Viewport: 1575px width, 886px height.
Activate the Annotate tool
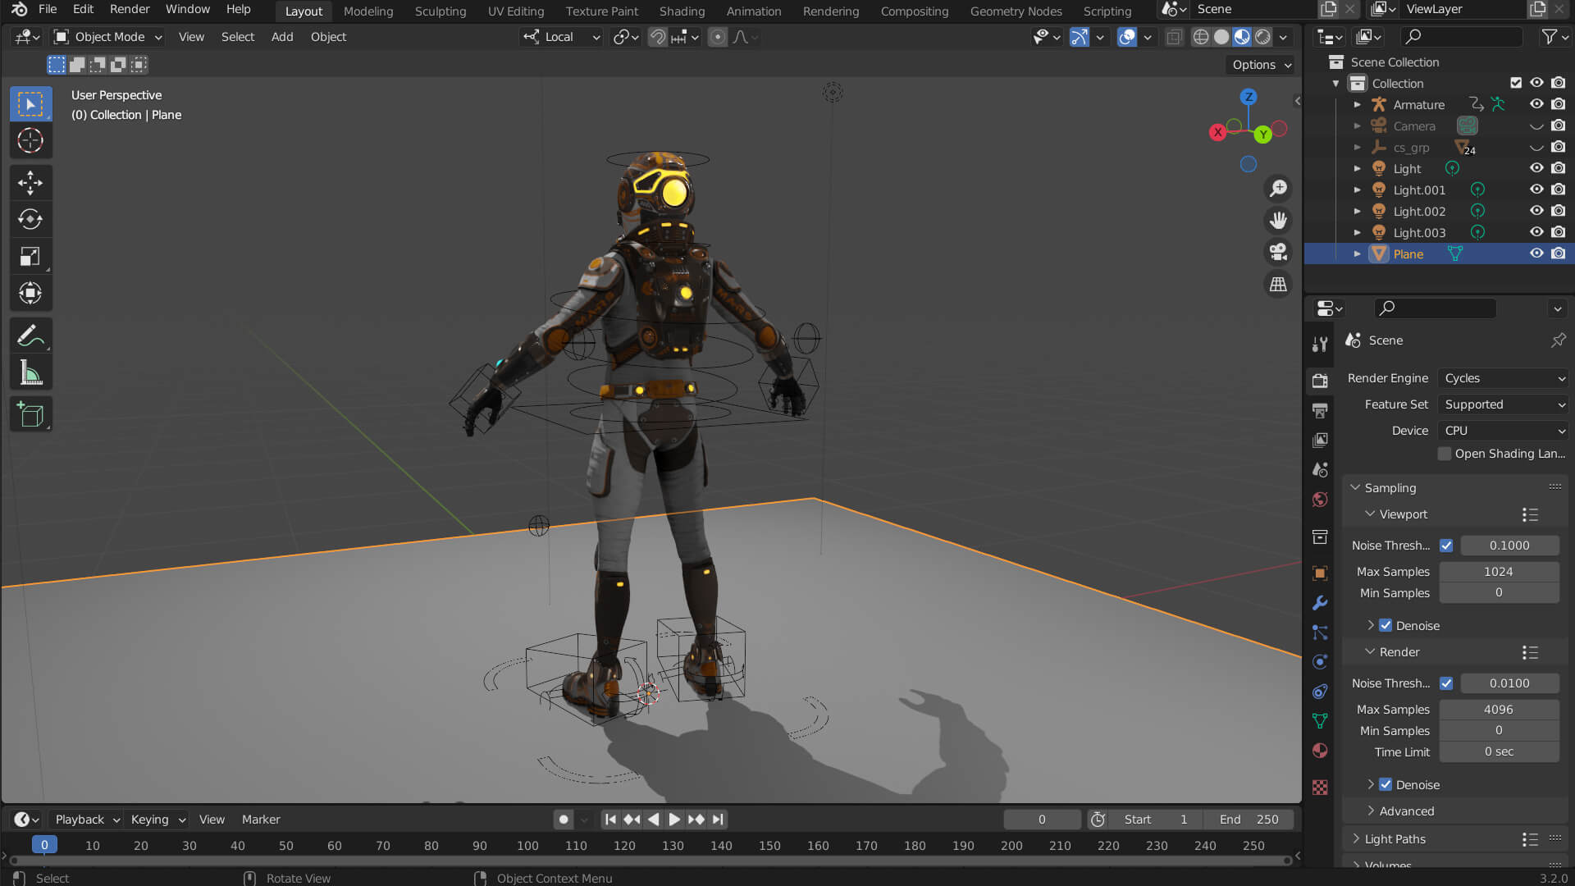[x=30, y=336]
